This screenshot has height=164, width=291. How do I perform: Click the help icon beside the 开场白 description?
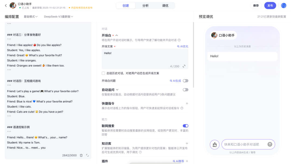pos(179,40)
